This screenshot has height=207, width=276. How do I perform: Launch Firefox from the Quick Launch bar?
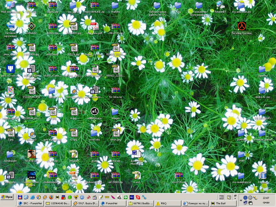(x=51, y=197)
